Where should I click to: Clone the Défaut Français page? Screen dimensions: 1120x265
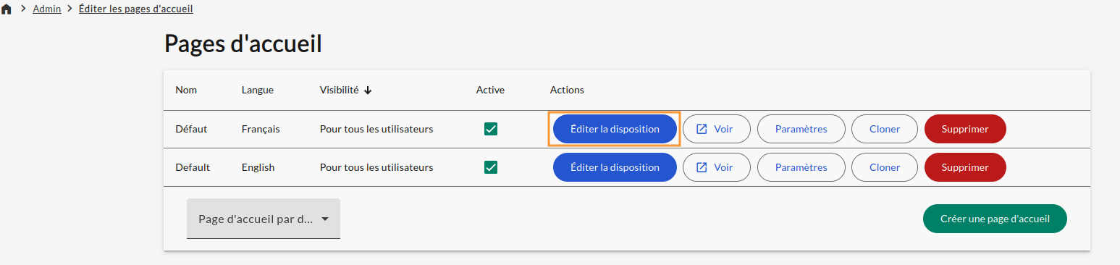click(x=885, y=129)
